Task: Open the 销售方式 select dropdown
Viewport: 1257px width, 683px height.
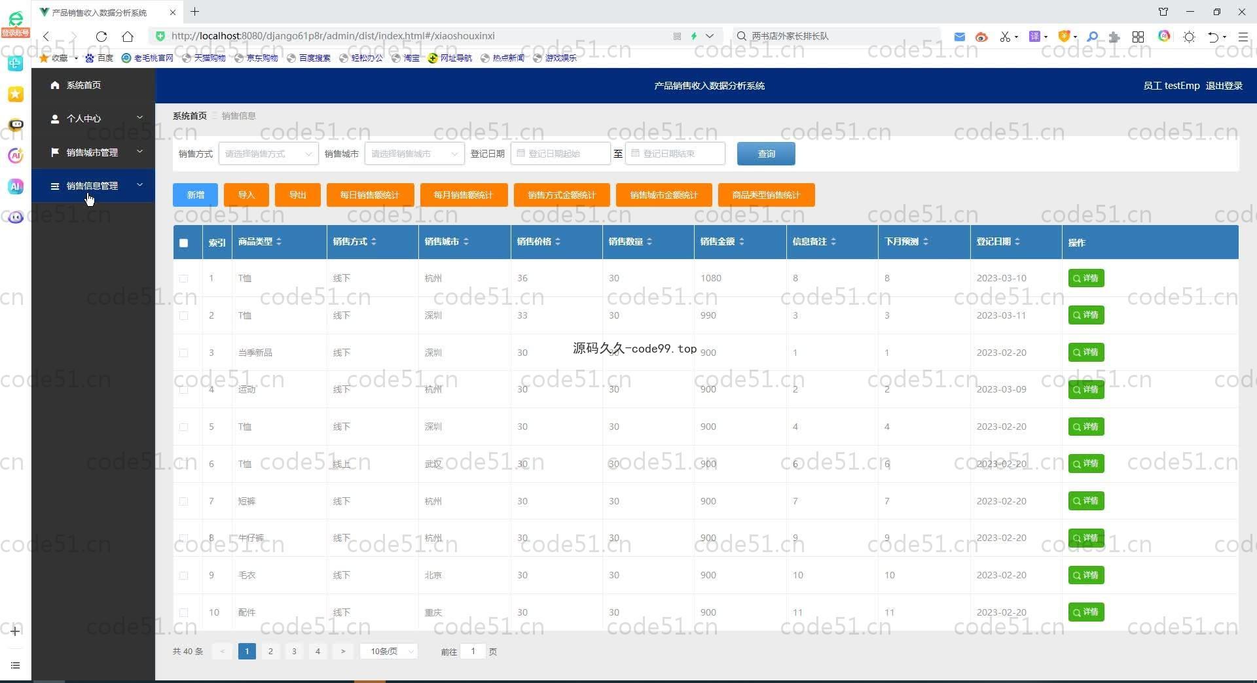Action: (x=268, y=154)
